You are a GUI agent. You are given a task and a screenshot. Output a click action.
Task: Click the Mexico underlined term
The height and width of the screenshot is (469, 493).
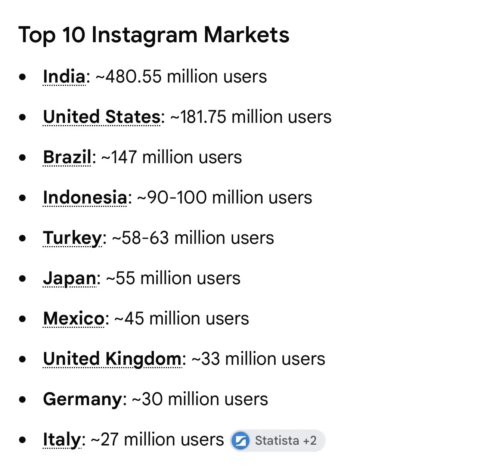pyautogui.click(x=74, y=319)
